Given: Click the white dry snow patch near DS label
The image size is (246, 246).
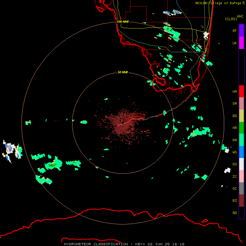Looking at the screenshot, I should point(227,170).
